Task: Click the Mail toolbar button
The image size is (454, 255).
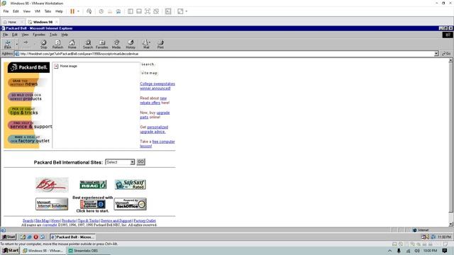Action: coord(145,44)
